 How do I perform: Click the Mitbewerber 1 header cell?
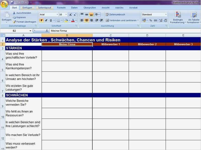click(111, 44)
